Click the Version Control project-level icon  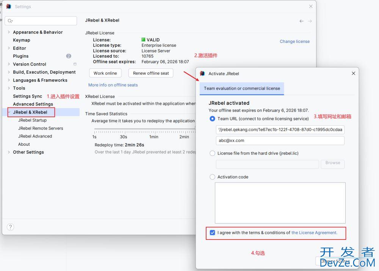click(75, 64)
